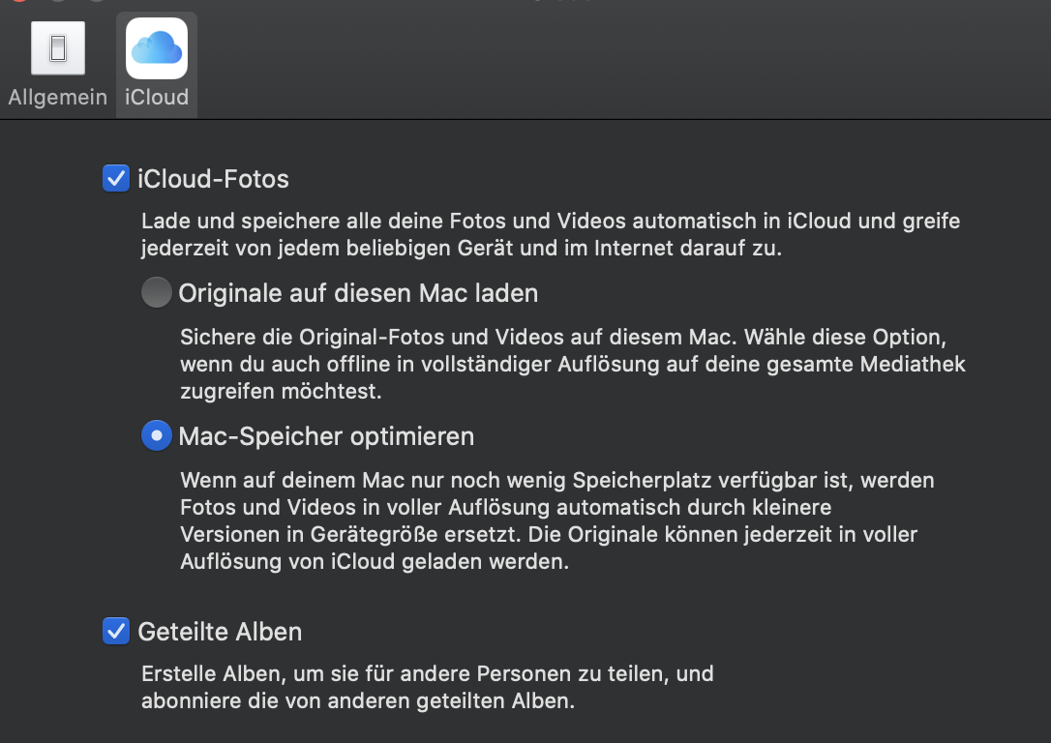Click the Mac-Speicher optimieren description text
The image size is (1051, 743).
[548, 520]
